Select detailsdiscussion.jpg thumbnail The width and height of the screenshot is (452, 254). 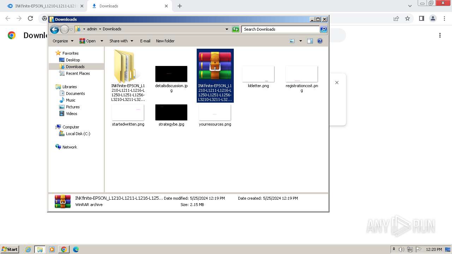(x=171, y=74)
